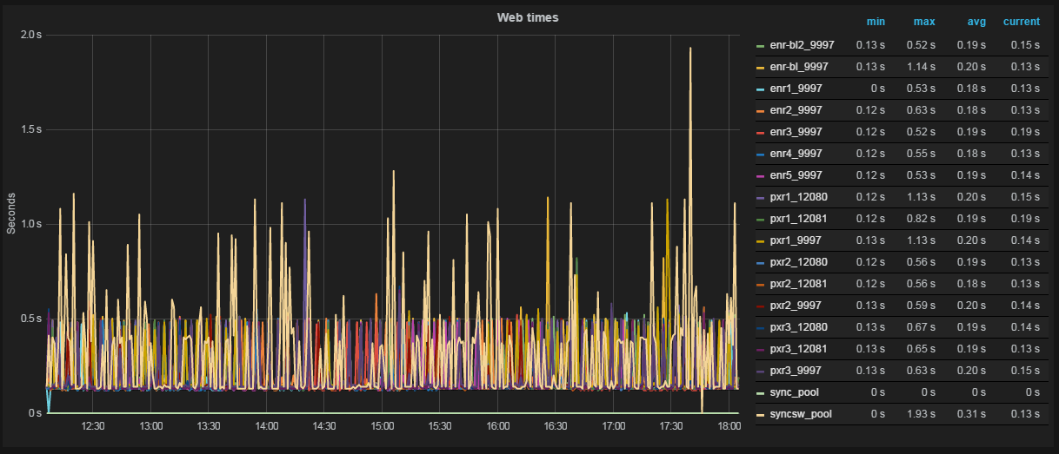The width and height of the screenshot is (1059, 454).
Task: Select the pxr2_12080 legend label
Action: (x=799, y=262)
